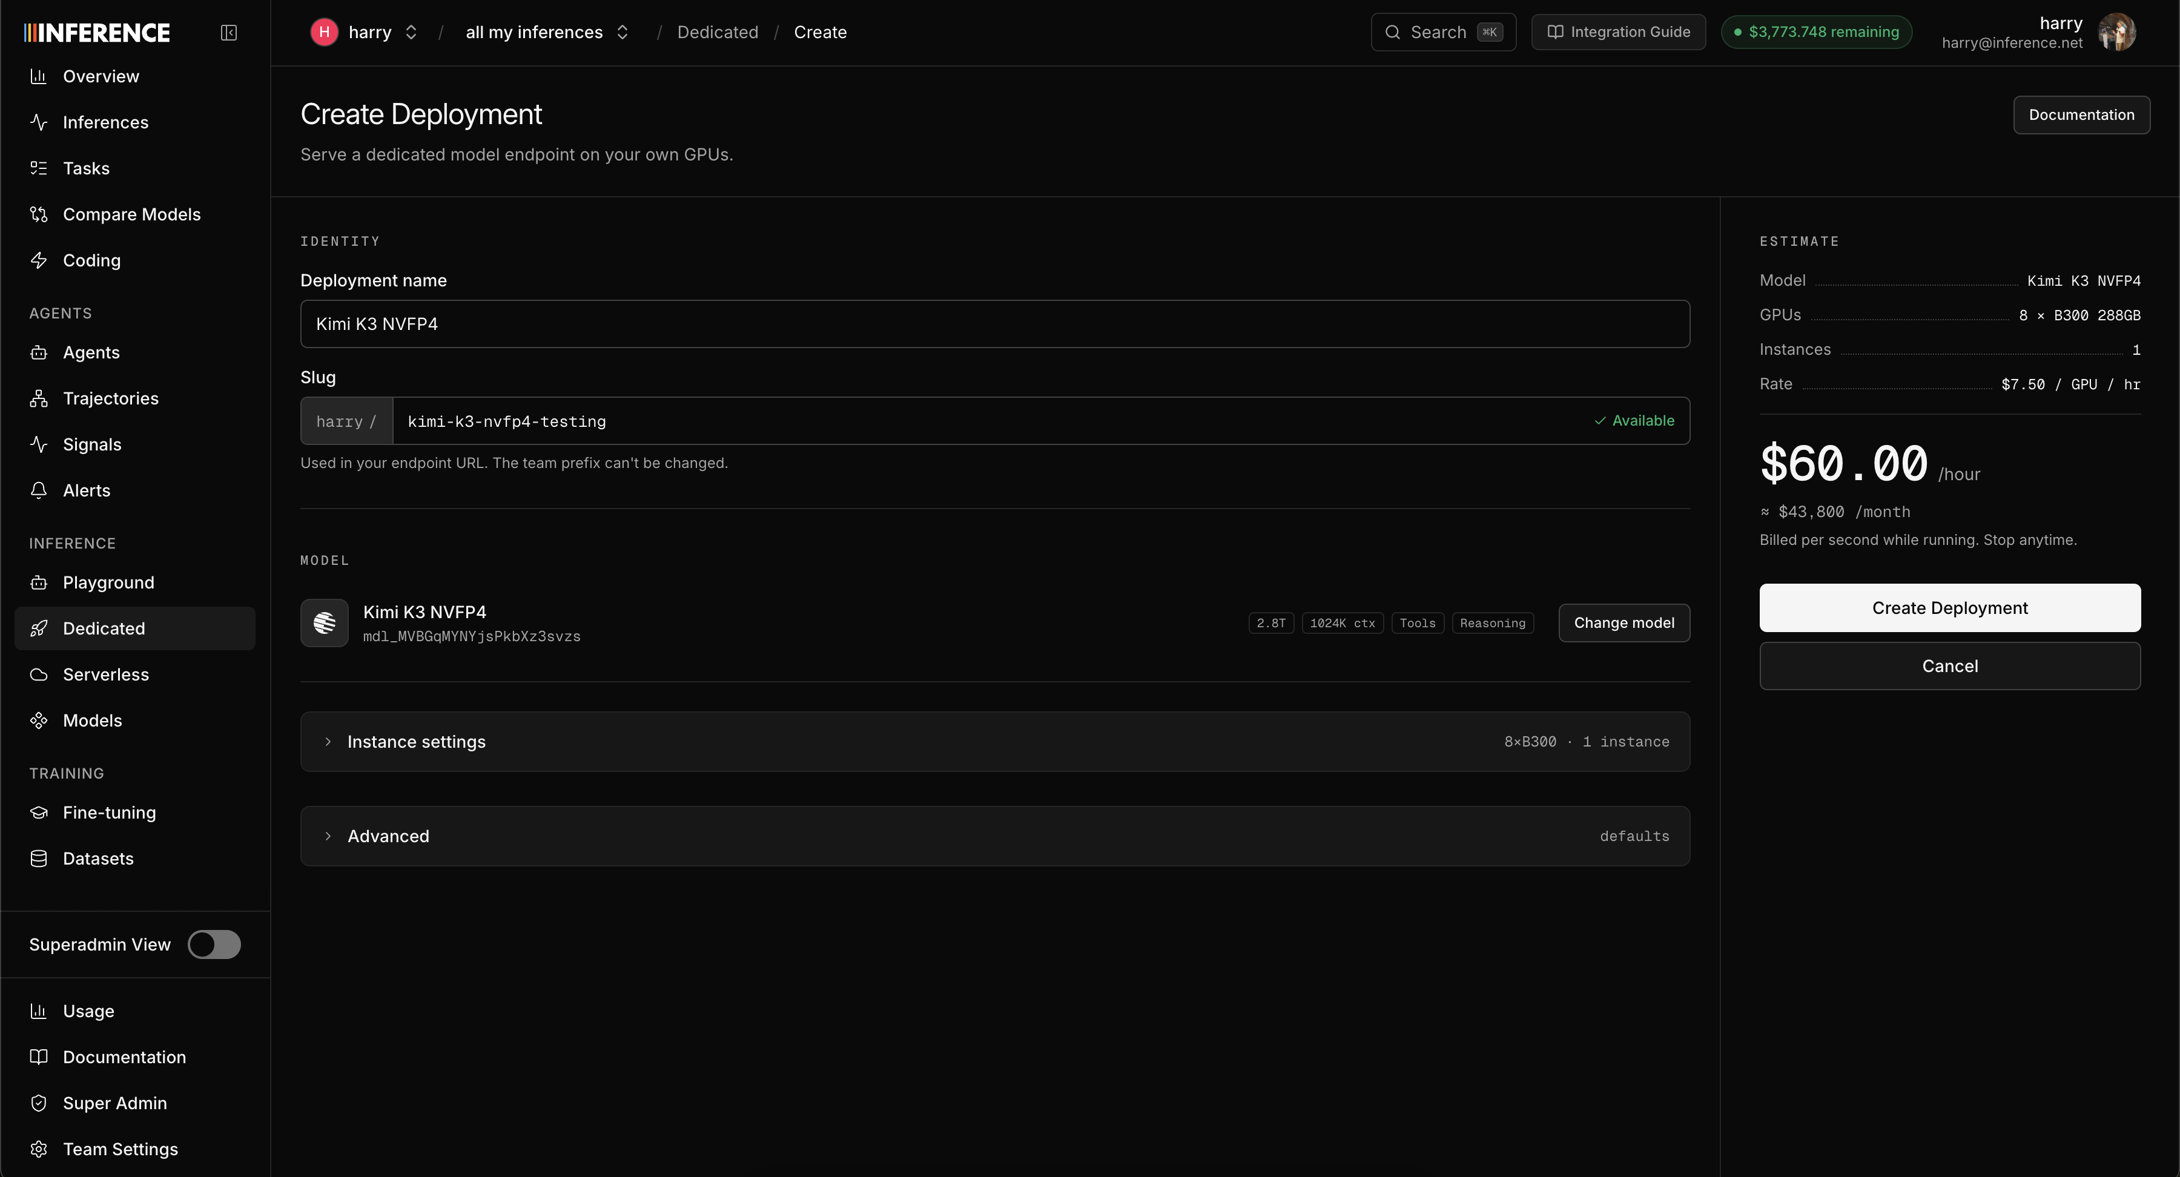Screen dimensions: 2180x1177
Task: Click the Tools tag
Action: 1418,623
